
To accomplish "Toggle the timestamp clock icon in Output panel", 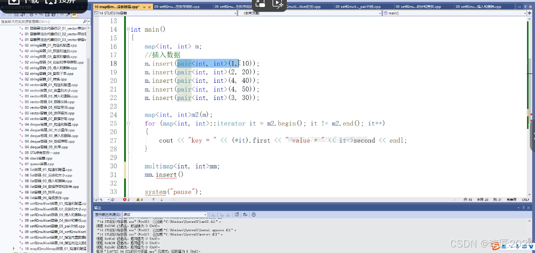I will click(254, 214).
